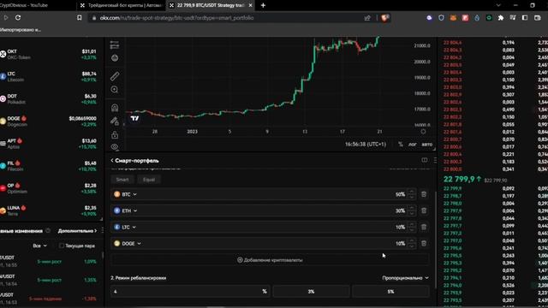
Task: Choose the 3% rebalancing preset
Action: pyautogui.click(x=311, y=291)
